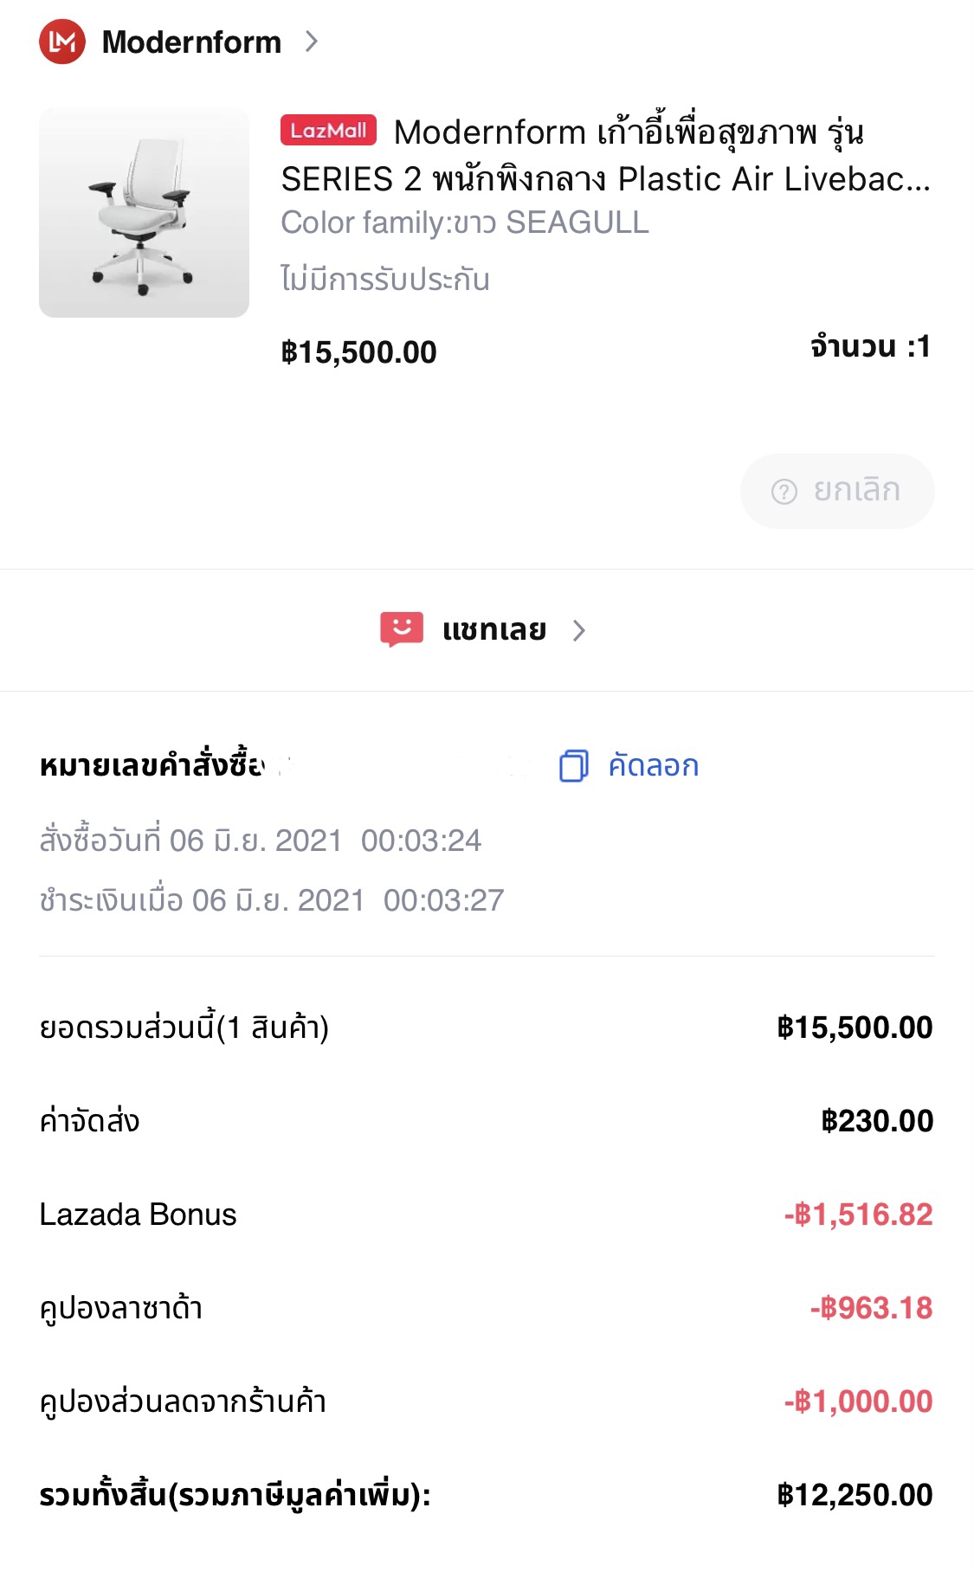
Task: Tap คัดลอก to copy order number
Action: click(x=653, y=766)
